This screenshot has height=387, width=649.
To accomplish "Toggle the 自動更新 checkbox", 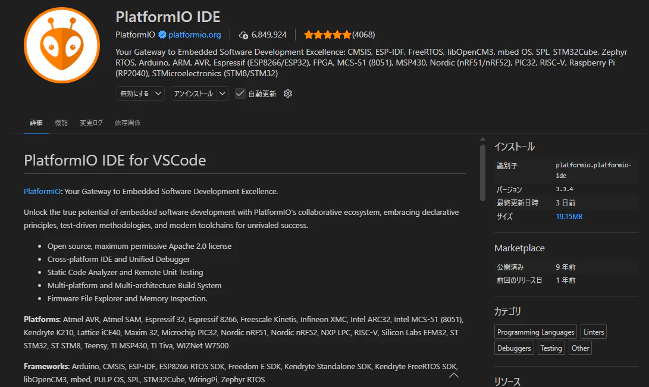I will [x=240, y=93].
